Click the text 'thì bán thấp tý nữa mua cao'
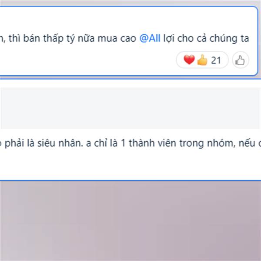Image resolution: width=261 pixels, height=261 pixels. [72, 38]
